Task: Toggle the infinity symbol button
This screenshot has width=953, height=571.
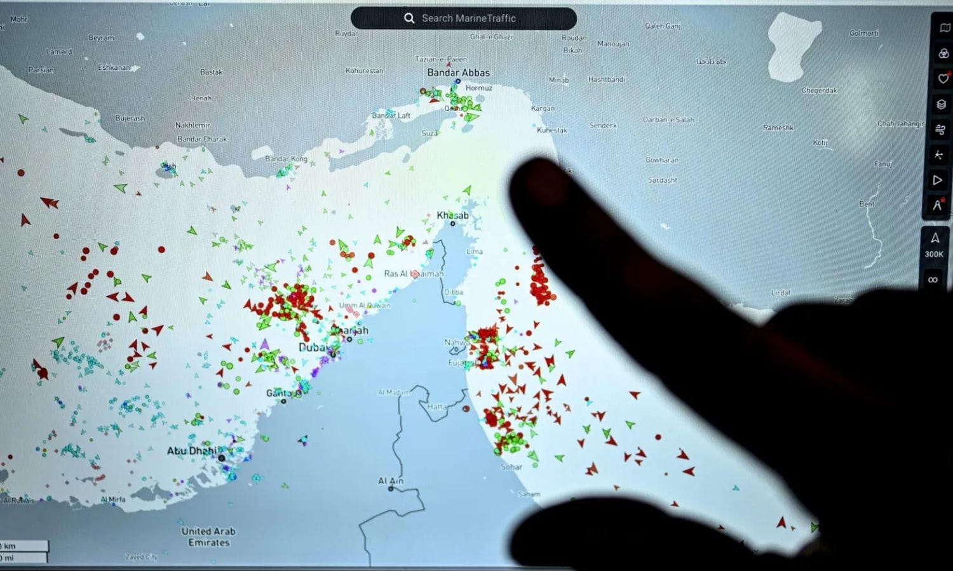Action: click(933, 280)
